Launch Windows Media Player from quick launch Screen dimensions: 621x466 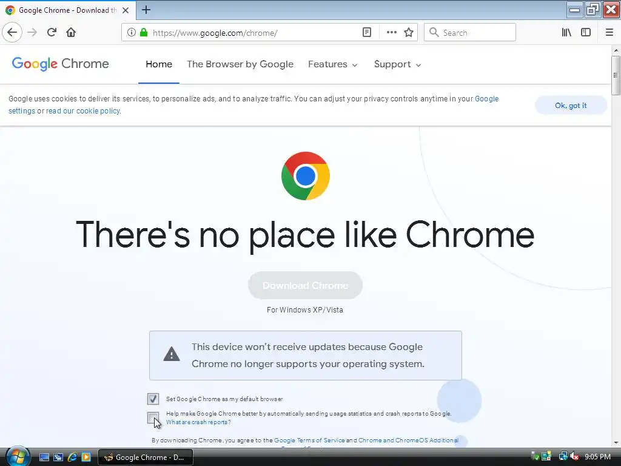(86, 458)
